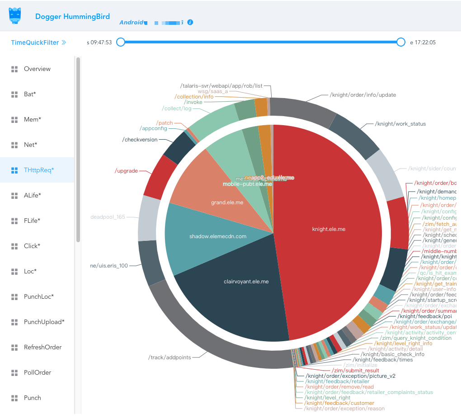
Task: Open the Loc* sidebar entry
Action: (37, 271)
